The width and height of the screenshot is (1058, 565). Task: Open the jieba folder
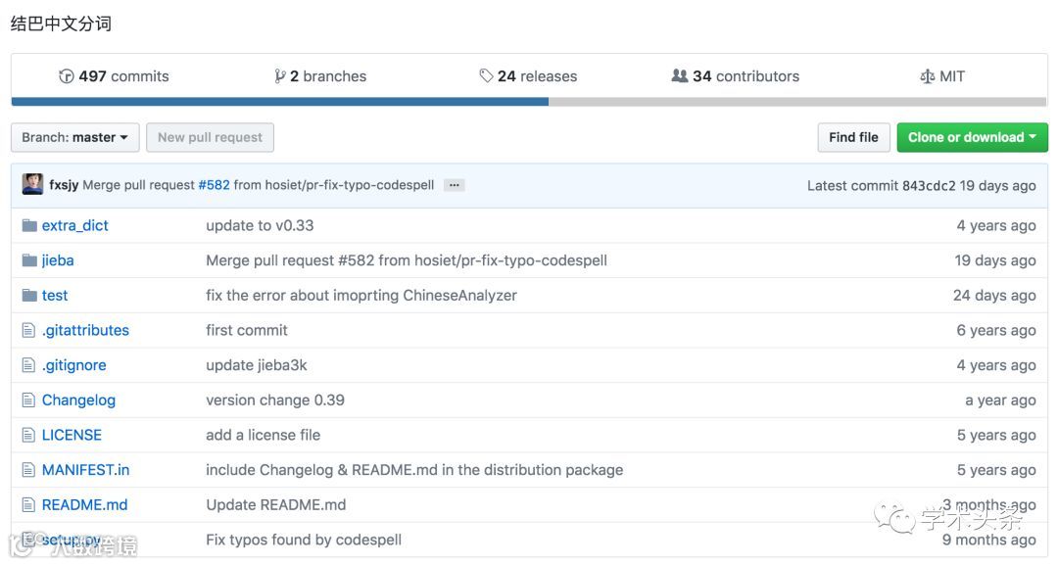click(x=58, y=260)
